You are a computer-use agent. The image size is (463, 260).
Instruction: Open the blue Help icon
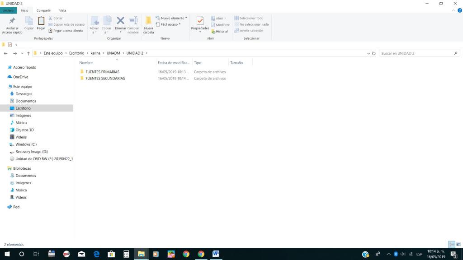coord(460,10)
